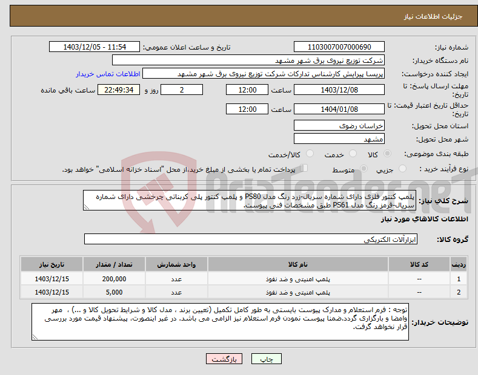Click the price validity time 12:00 field
Viewport: 478px width, 375px height.
[247, 109]
